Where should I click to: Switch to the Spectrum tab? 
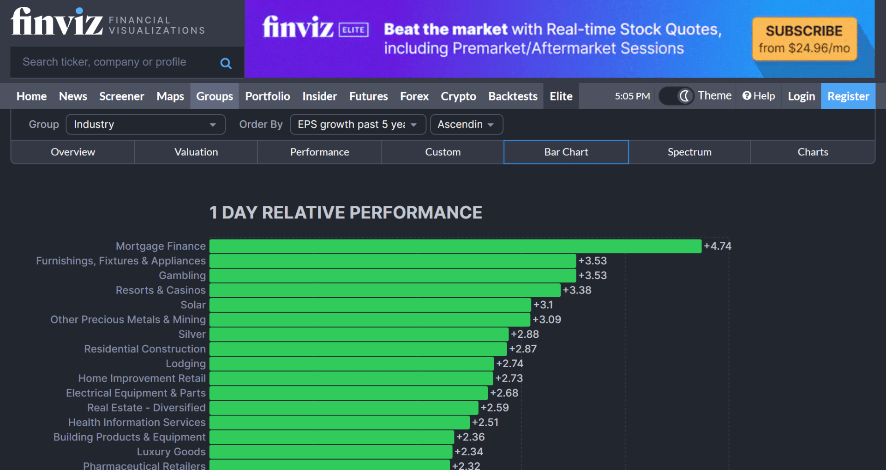689,152
